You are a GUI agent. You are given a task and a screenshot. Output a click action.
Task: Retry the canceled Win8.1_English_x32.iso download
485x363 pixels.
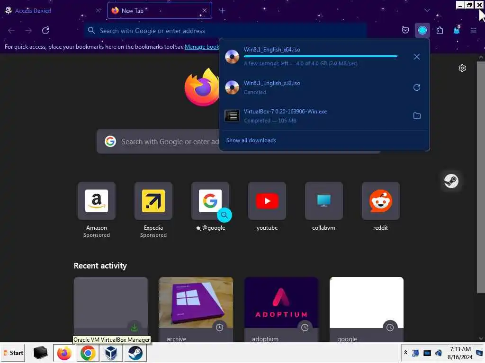(417, 87)
